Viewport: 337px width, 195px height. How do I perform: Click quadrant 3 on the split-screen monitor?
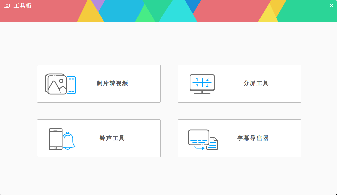(x=197, y=86)
